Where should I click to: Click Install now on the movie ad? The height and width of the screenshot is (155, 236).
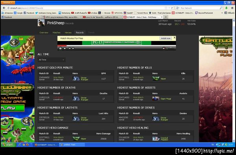coord(166,39)
